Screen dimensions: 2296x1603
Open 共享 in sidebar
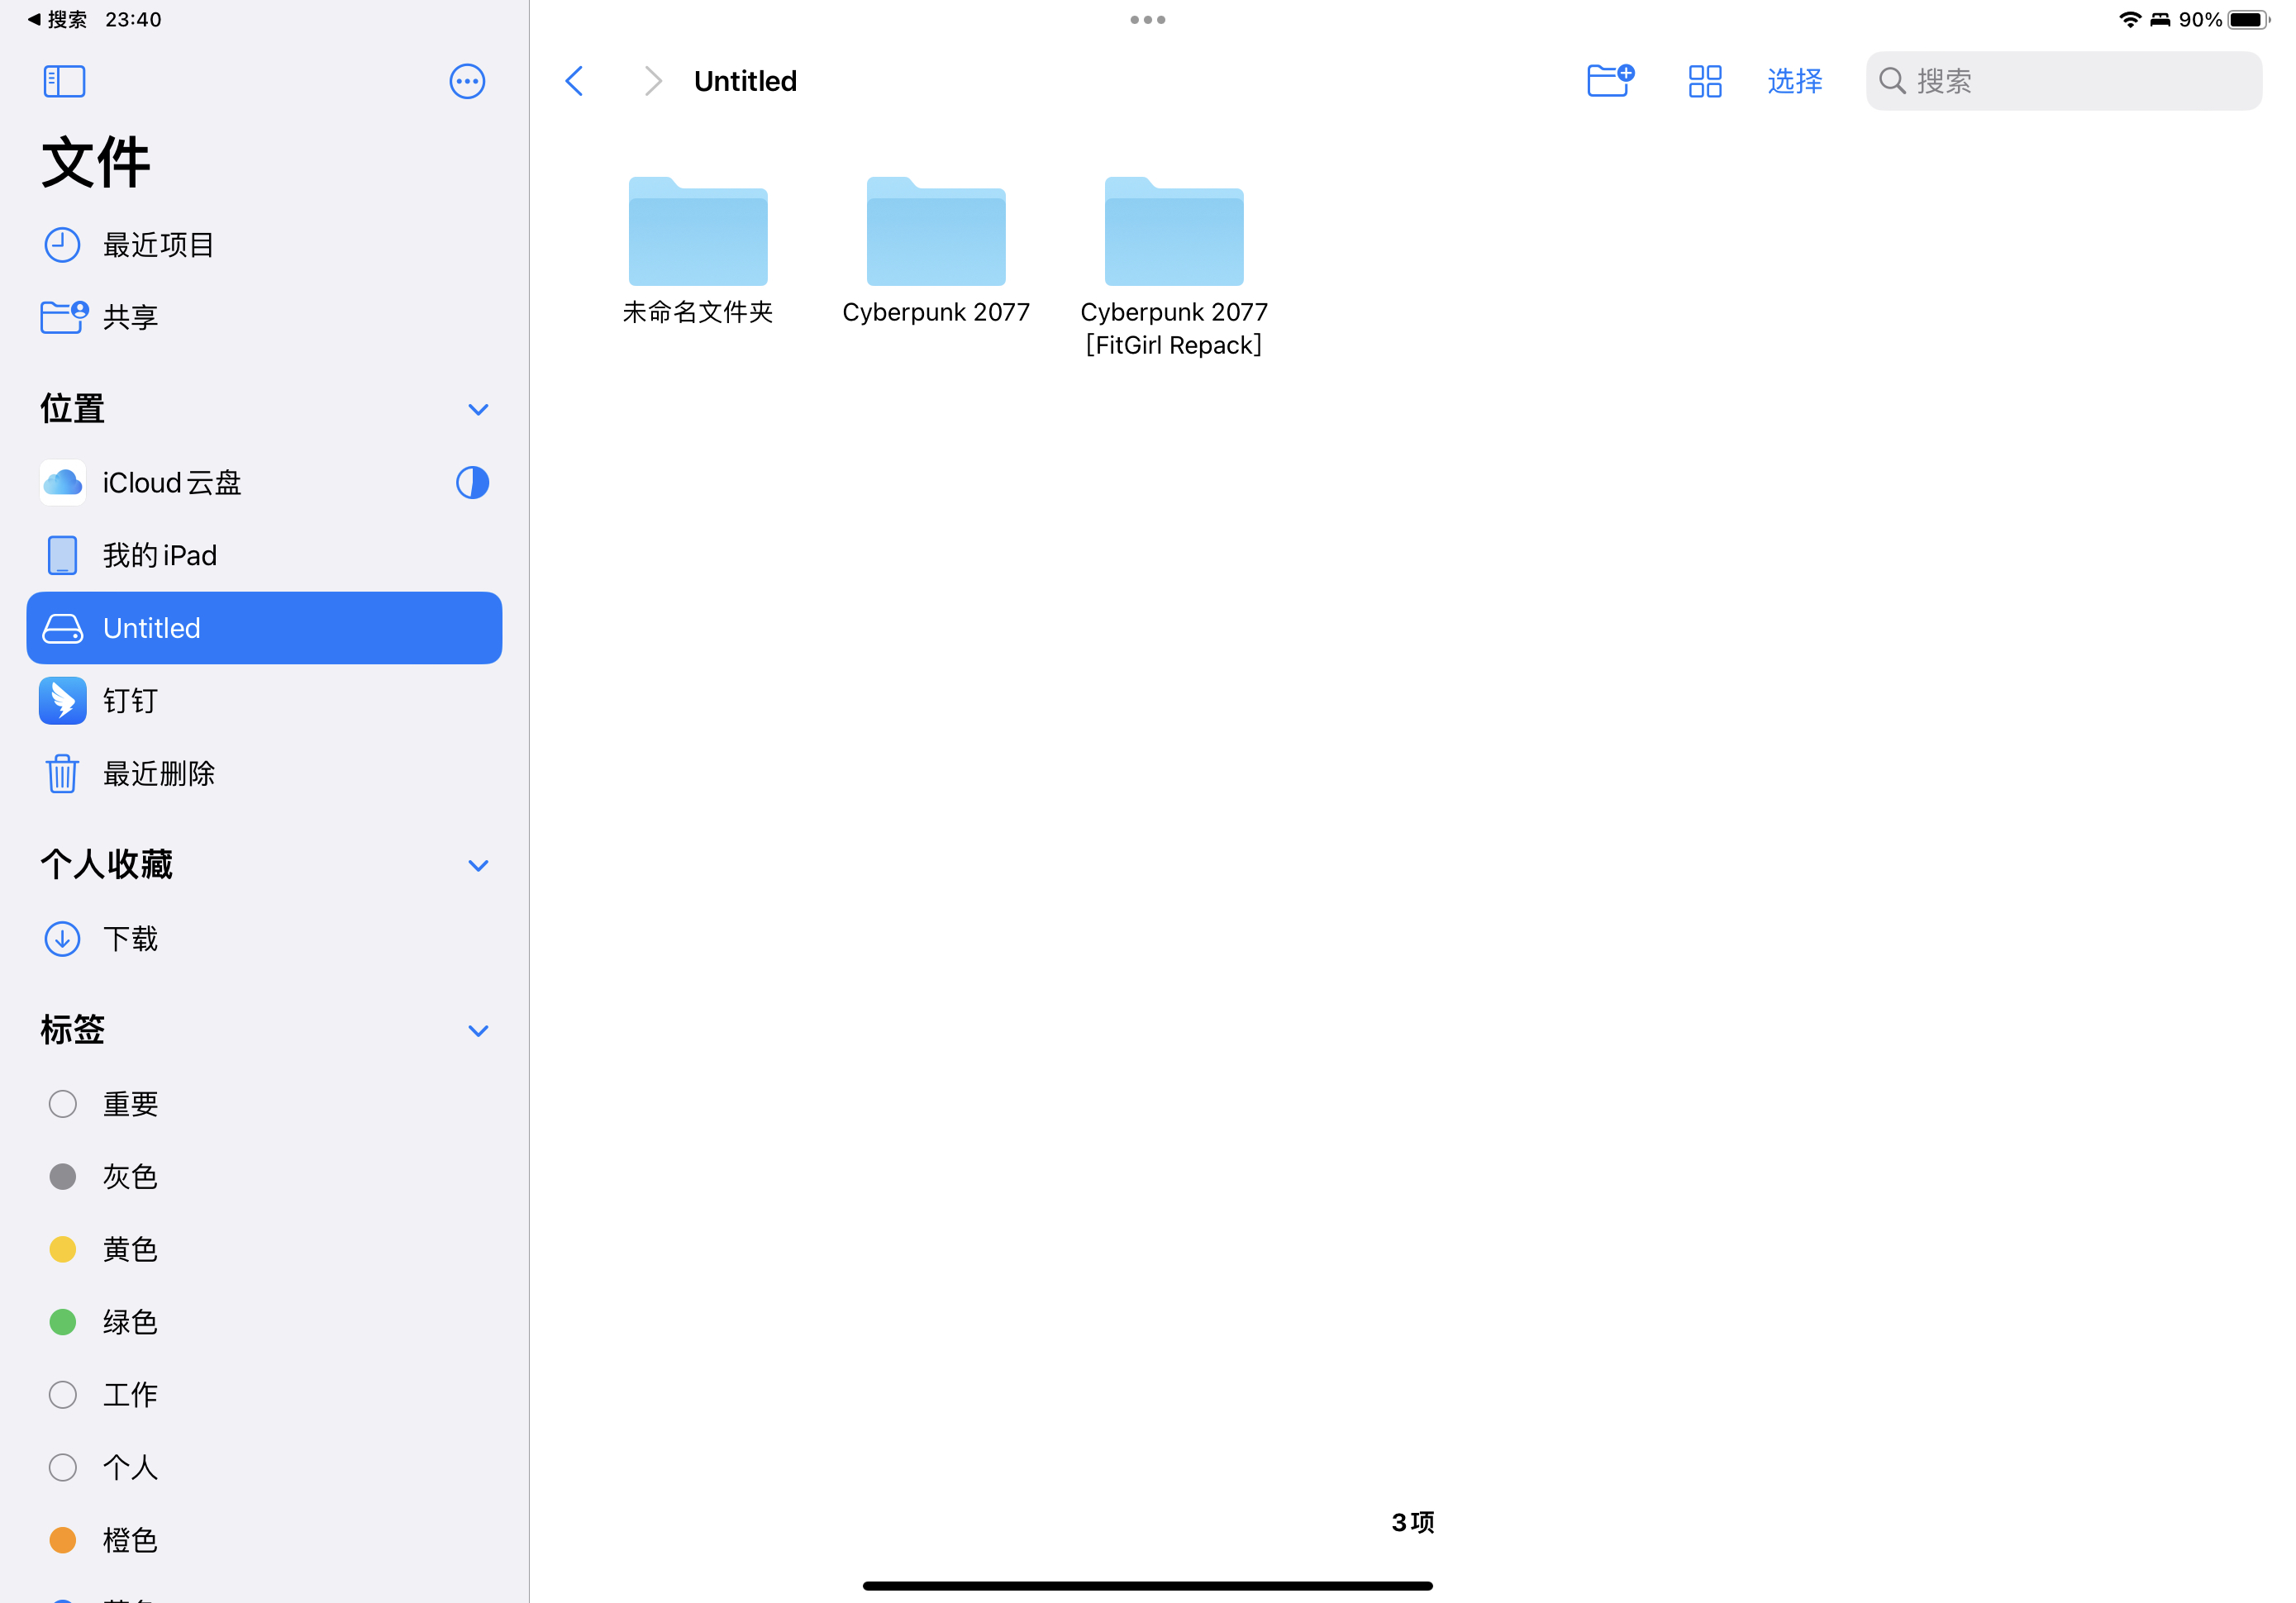130,318
